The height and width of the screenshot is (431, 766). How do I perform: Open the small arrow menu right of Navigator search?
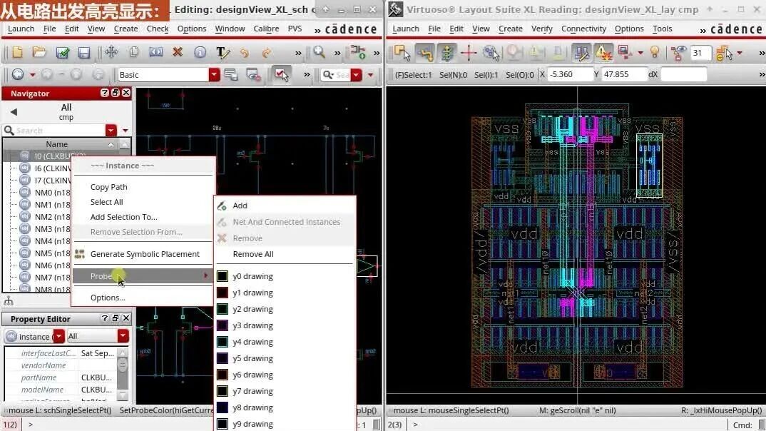tap(126, 131)
